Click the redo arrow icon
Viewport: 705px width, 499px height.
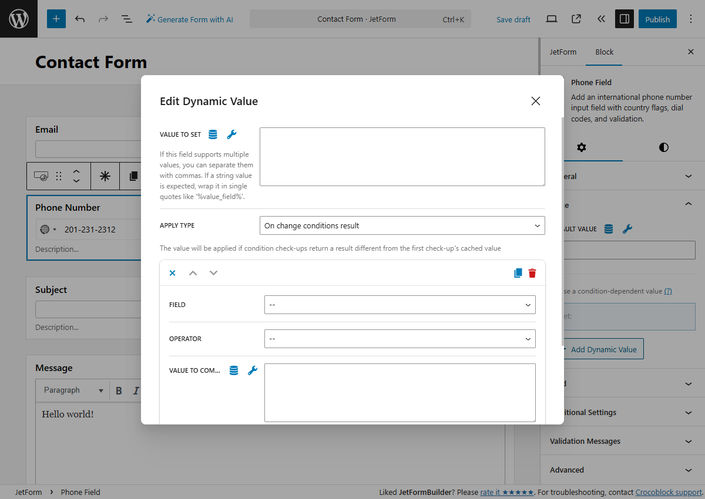(103, 19)
